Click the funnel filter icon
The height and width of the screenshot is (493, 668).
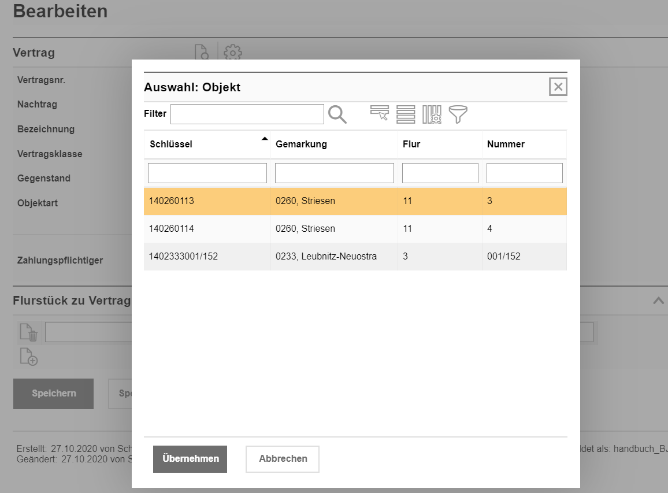pos(458,114)
